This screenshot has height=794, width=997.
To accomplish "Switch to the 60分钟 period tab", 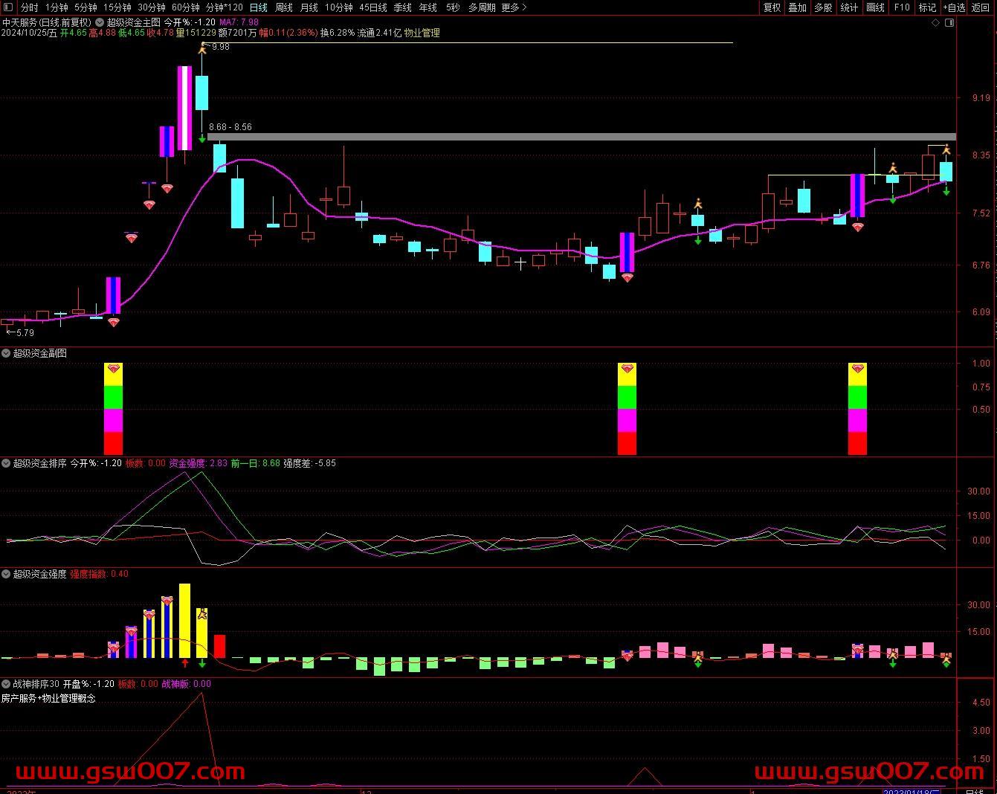I will pyautogui.click(x=186, y=7).
